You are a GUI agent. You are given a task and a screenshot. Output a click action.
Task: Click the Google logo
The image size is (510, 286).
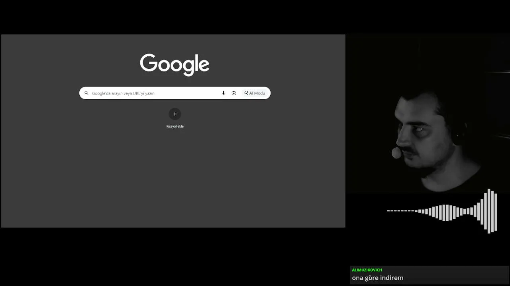[175, 64]
